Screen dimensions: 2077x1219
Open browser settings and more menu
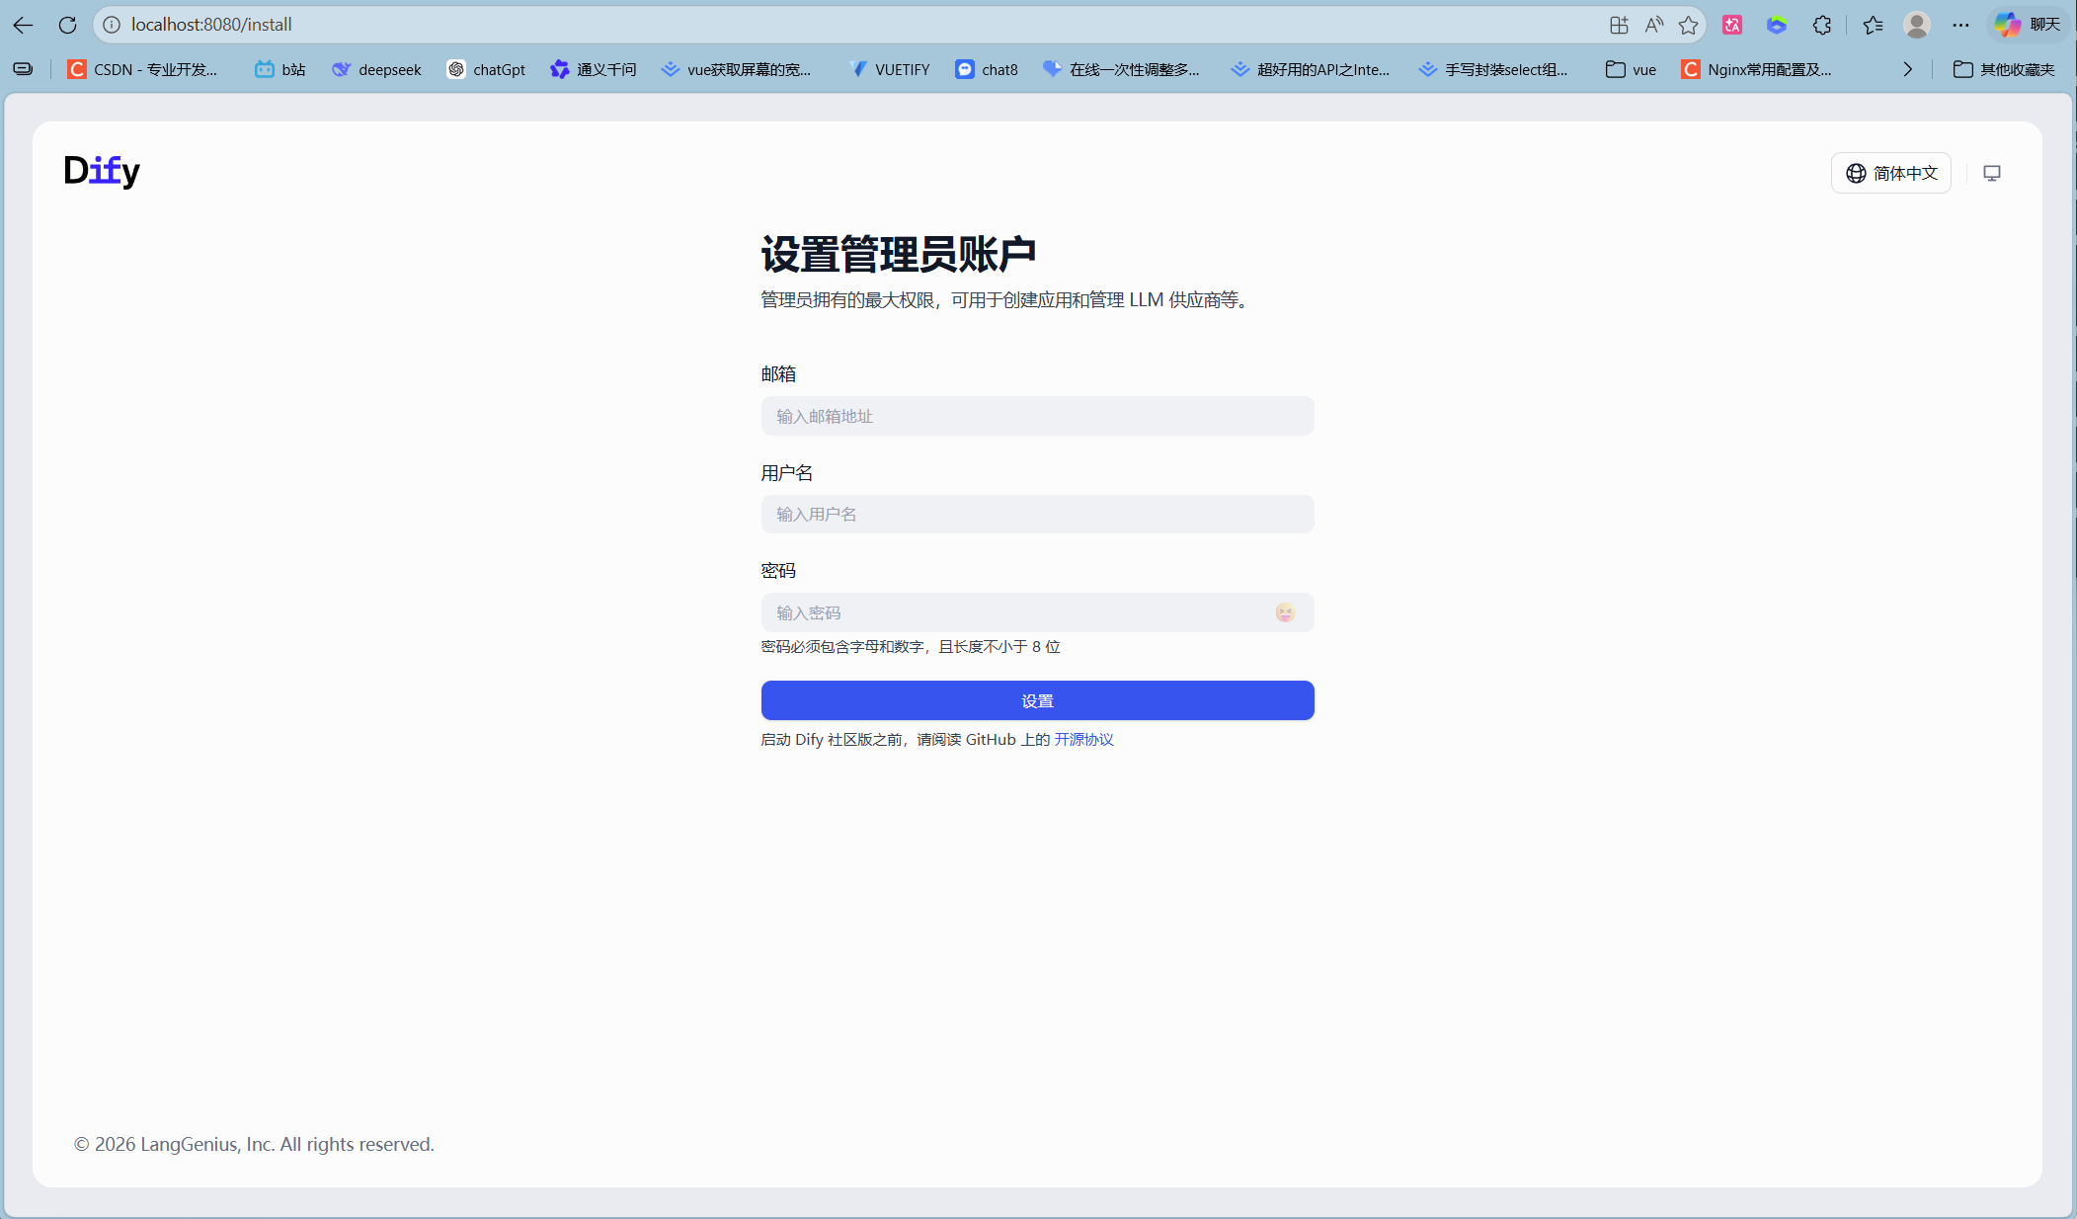tap(1960, 25)
